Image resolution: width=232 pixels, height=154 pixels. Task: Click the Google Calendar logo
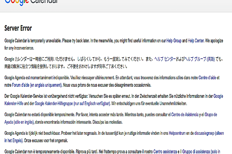(31, 2)
